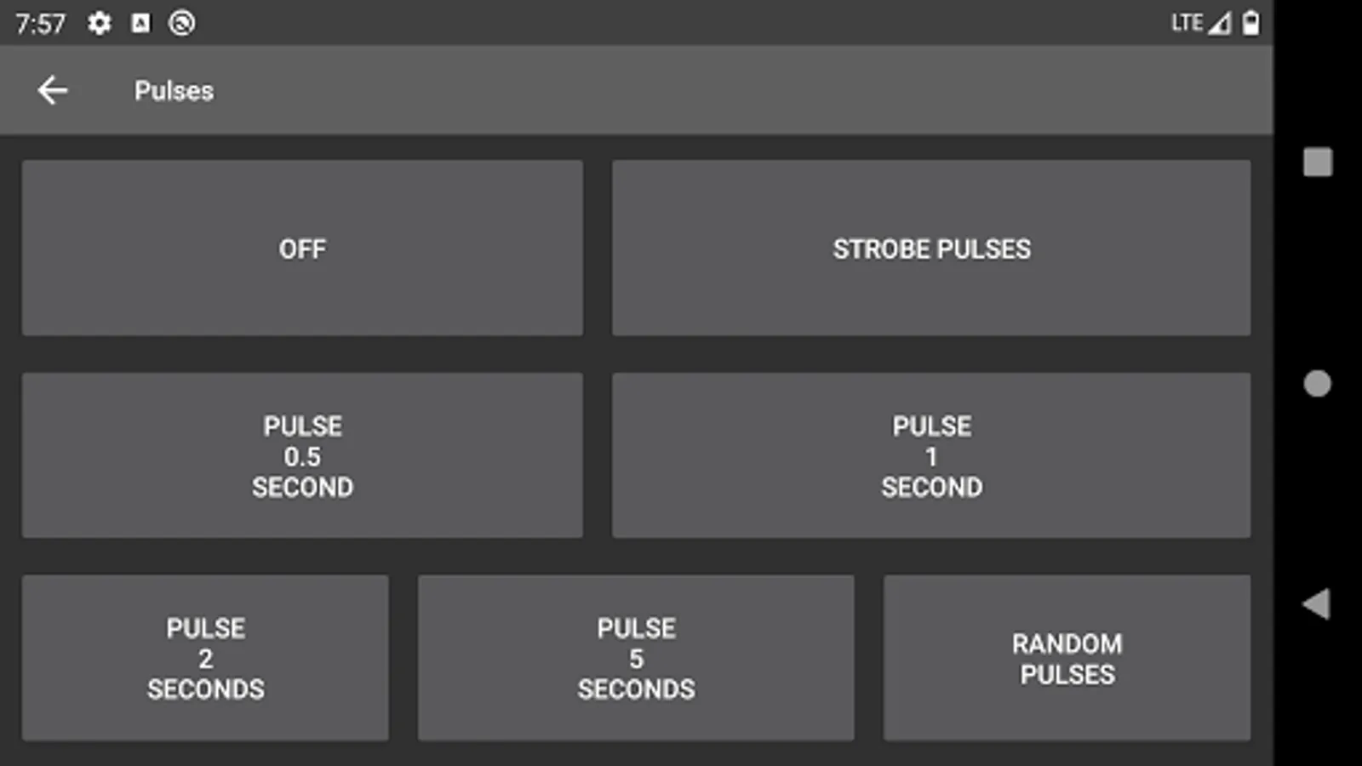This screenshot has width=1362, height=766.
Task: Select STROBE PULSES mode
Action: pyautogui.click(x=930, y=249)
